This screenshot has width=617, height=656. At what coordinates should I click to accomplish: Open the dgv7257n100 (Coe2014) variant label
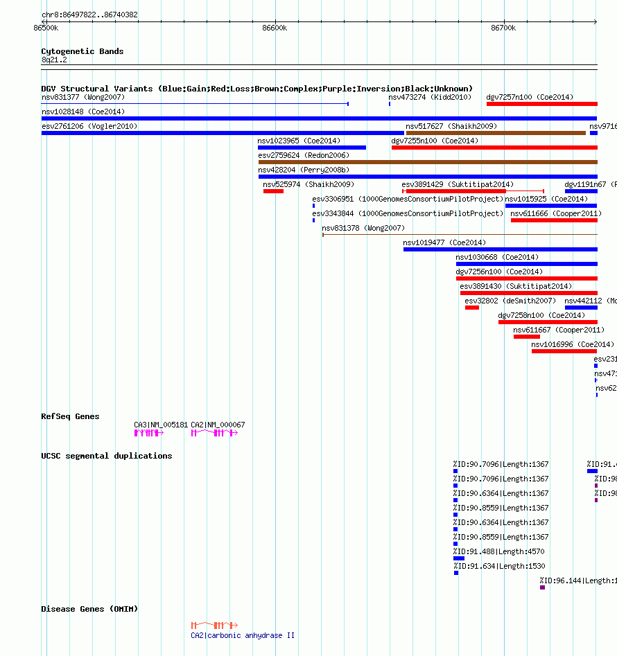tap(530, 97)
